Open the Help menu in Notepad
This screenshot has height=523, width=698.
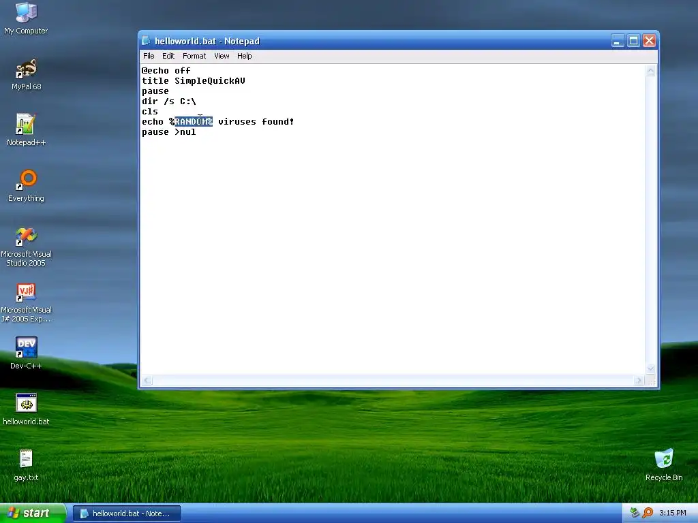[x=245, y=56]
